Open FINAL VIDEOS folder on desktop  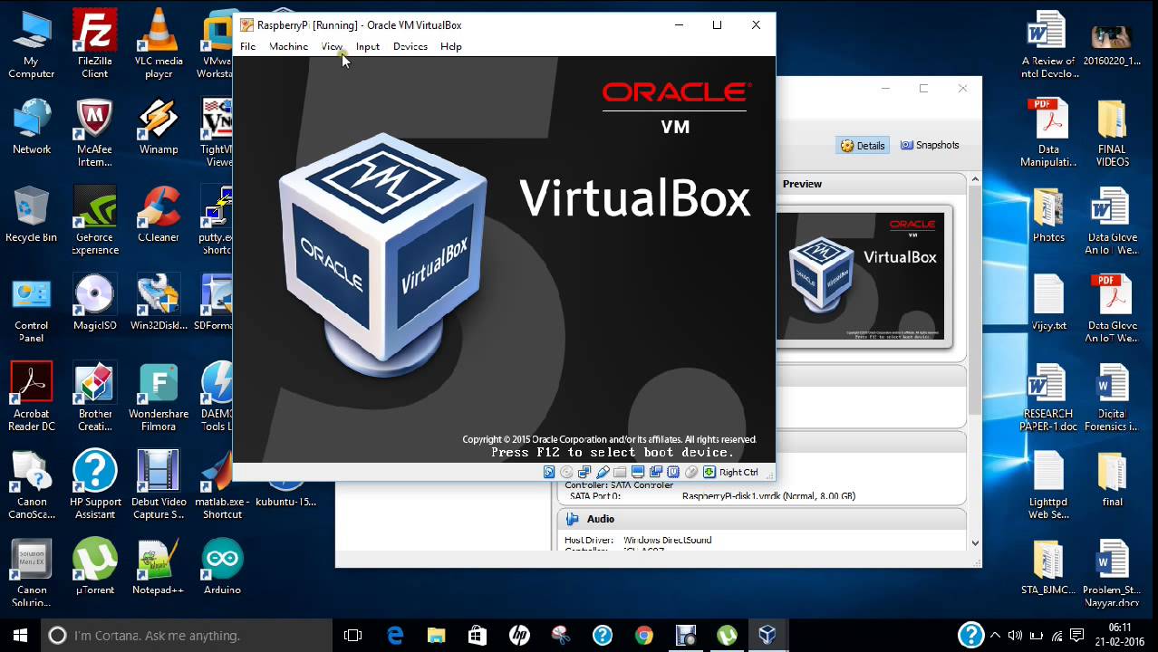pos(1112,133)
